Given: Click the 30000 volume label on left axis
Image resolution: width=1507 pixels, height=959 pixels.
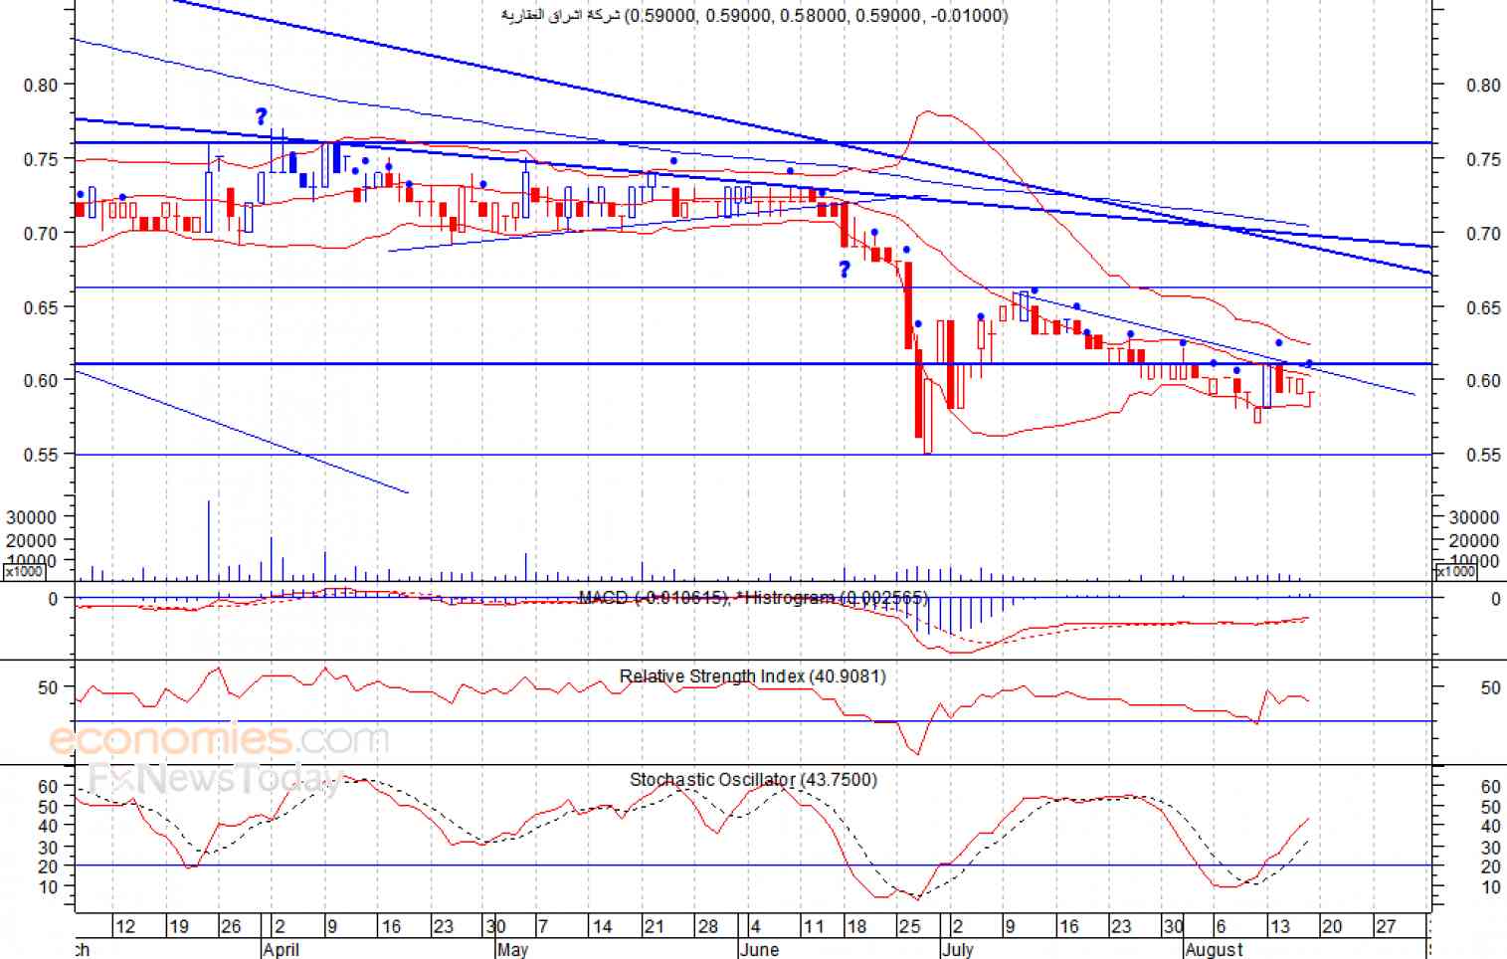Looking at the screenshot, I should tap(31, 517).
